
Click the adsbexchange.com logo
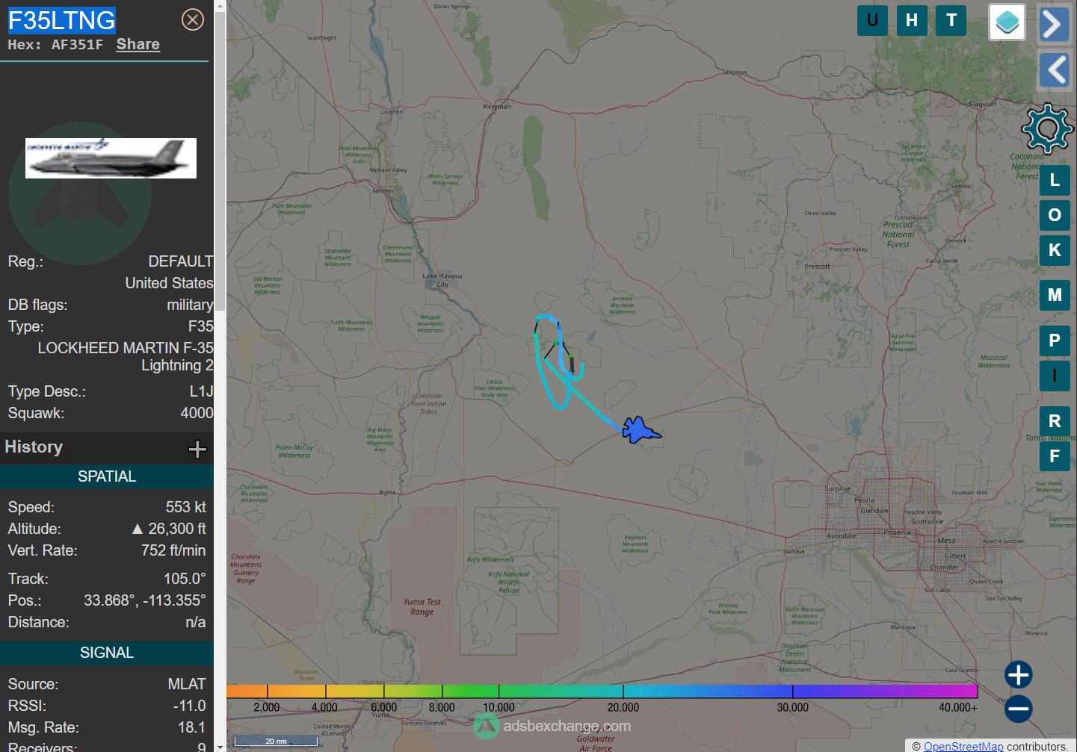[x=552, y=726]
